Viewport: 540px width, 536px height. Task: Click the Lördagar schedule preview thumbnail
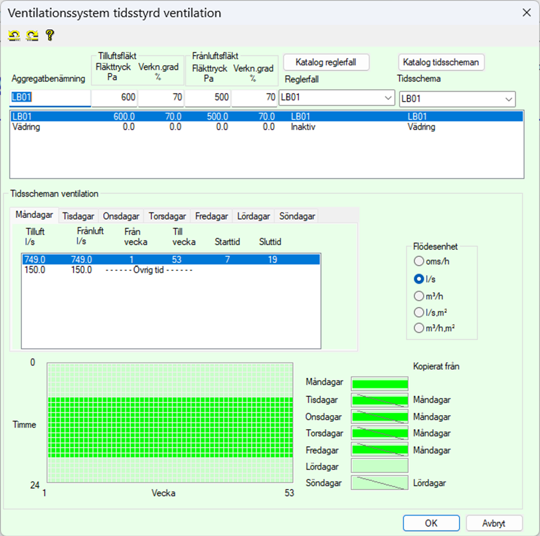pyautogui.click(x=379, y=467)
